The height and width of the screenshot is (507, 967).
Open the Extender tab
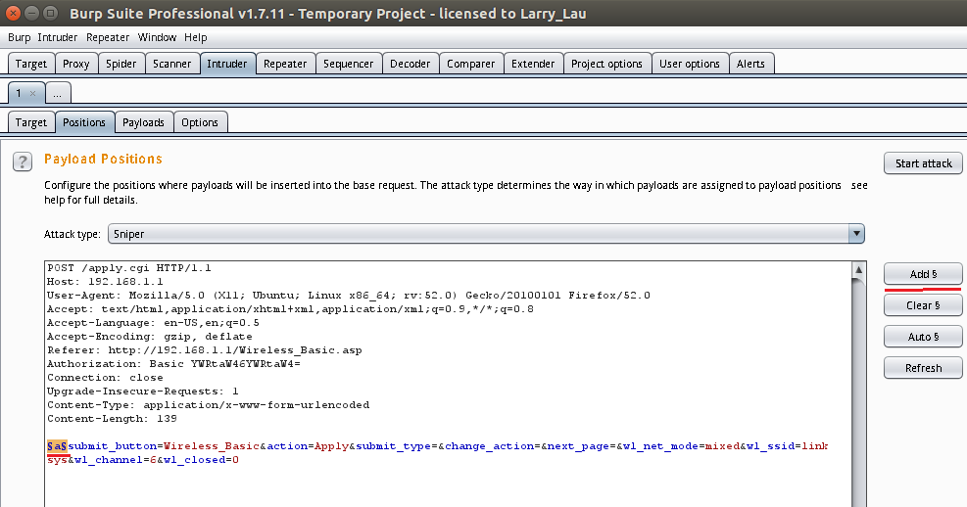[533, 64]
